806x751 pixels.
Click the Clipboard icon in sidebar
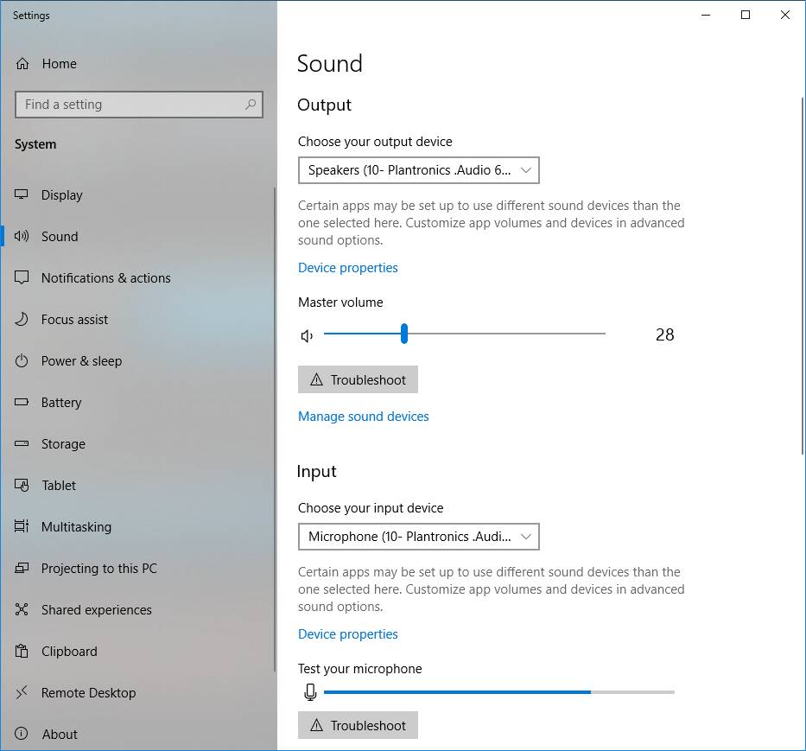22,652
